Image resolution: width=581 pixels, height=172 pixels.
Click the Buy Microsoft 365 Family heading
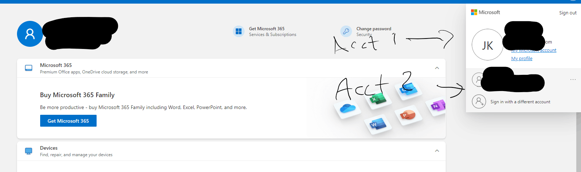(x=77, y=95)
